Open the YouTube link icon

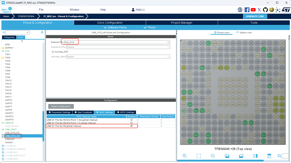[253, 10]
